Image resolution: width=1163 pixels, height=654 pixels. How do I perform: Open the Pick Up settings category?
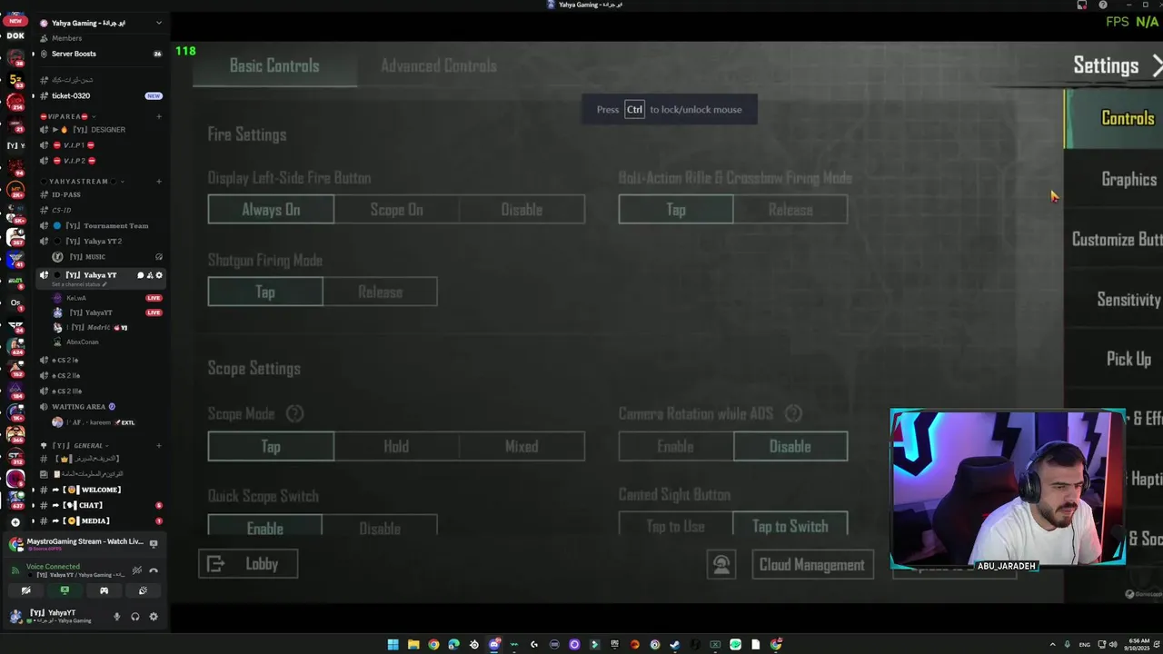click(x=1128, y=359)
